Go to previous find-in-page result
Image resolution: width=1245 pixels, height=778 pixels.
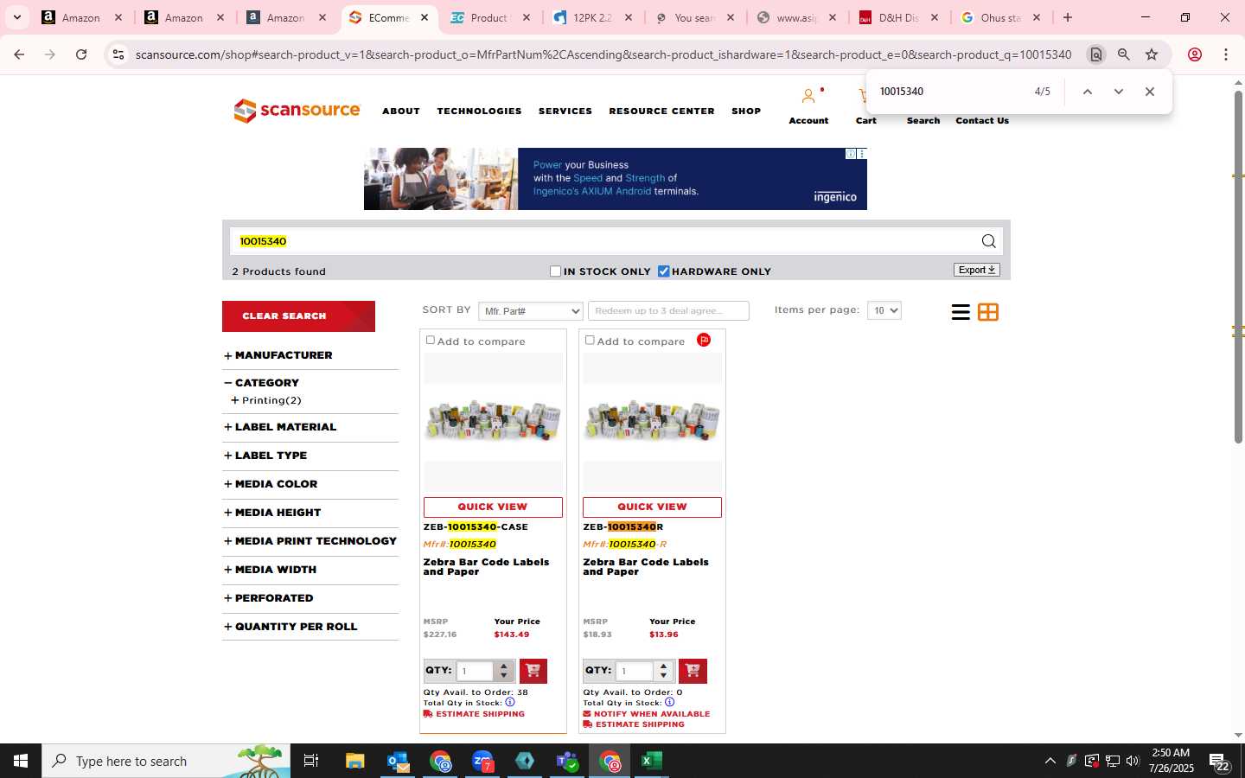coord(1088,92)
